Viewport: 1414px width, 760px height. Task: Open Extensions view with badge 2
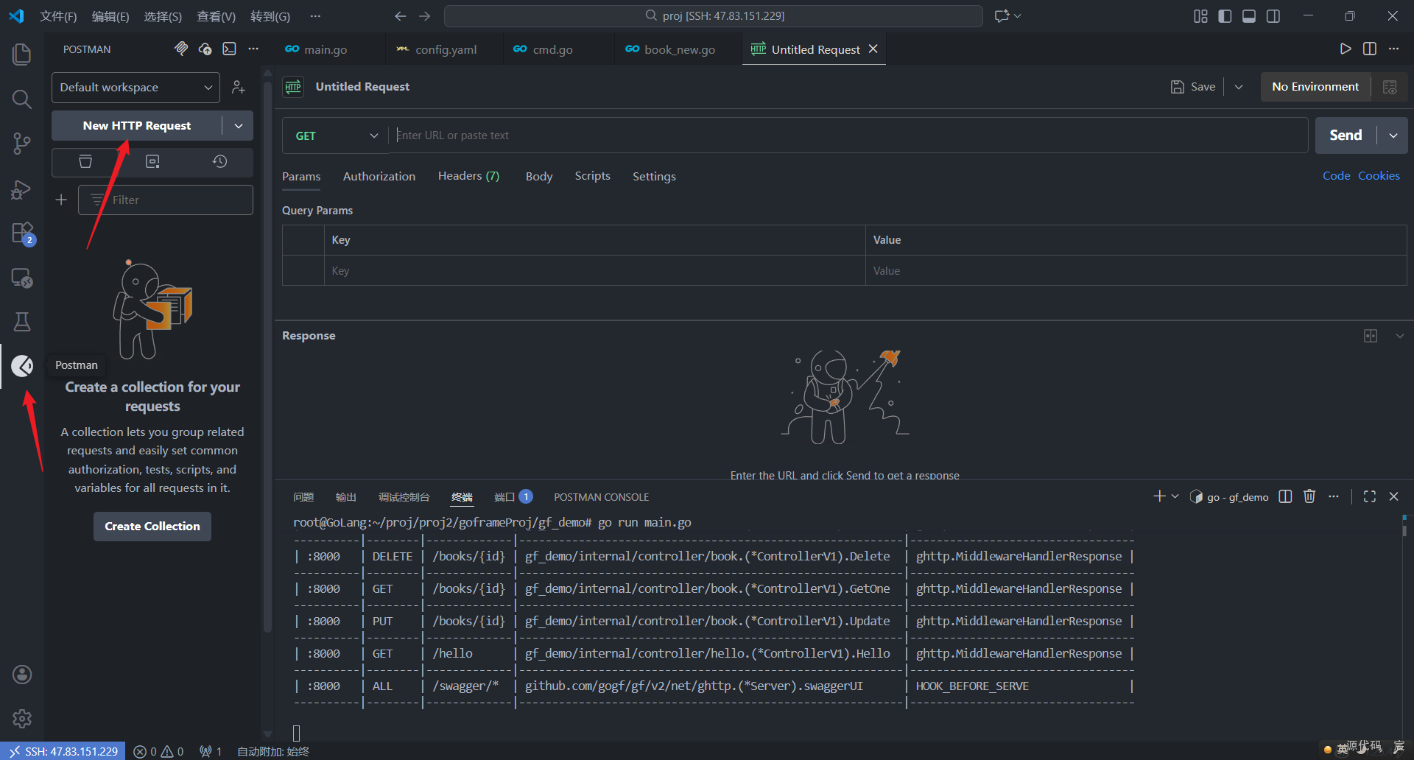[22, 233]
